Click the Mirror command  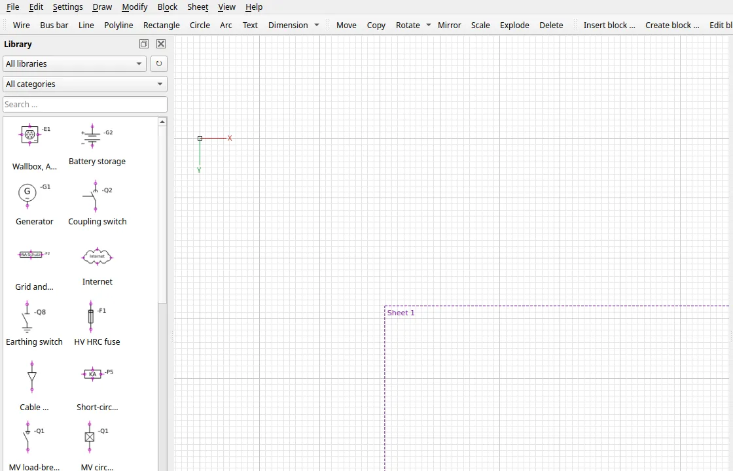[x=449, y=26]
